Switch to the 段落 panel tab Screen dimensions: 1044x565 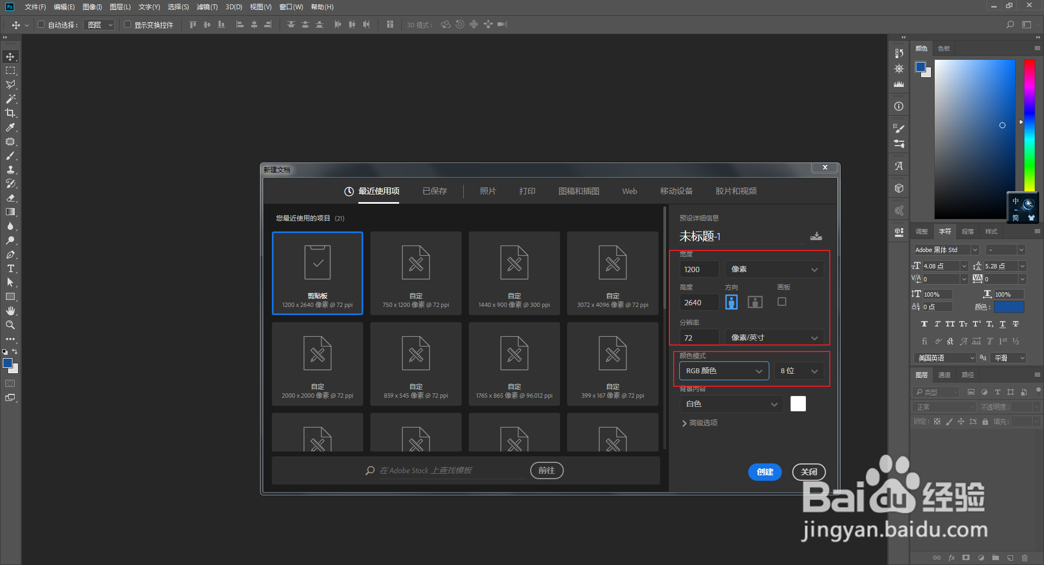click(968, 231)
